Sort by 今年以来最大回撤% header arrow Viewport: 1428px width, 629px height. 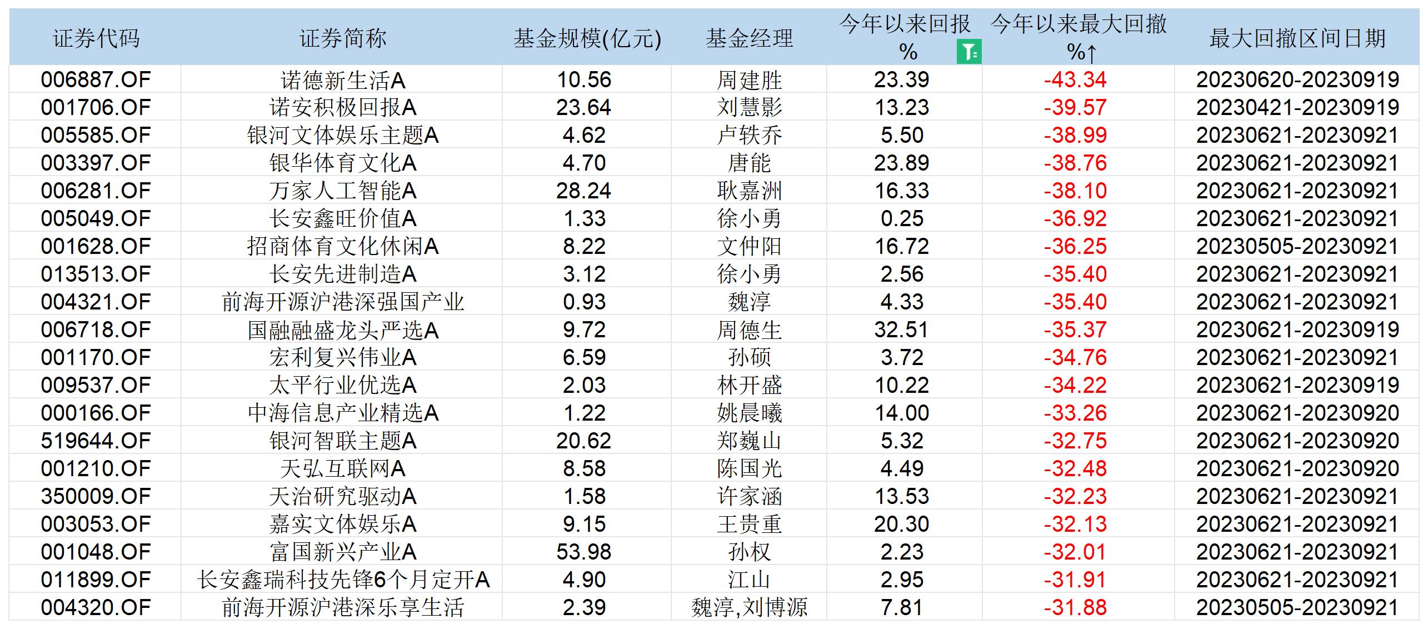[1091, 53]
